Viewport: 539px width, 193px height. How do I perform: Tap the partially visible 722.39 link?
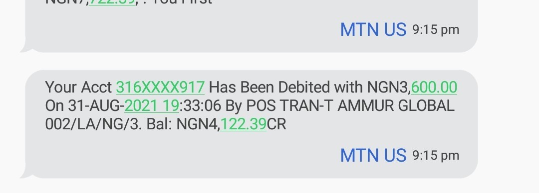coord(112,2)
